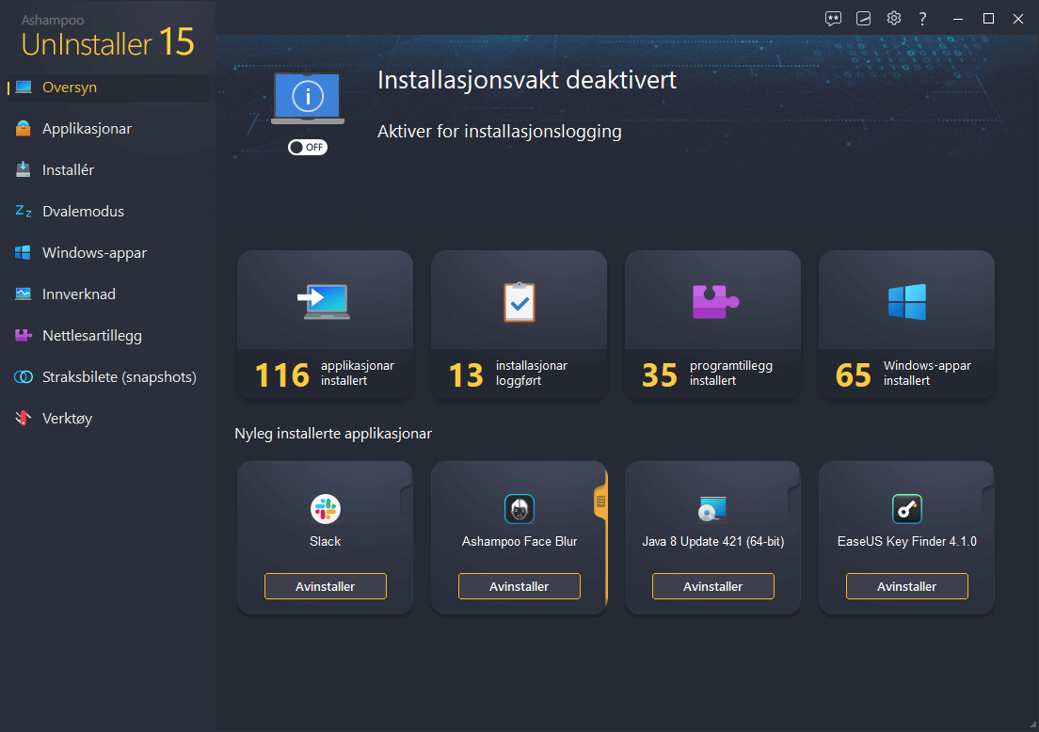Click the Windows logo tile icon
Viewport: 1039px width, 732px height.
[907, 301]
